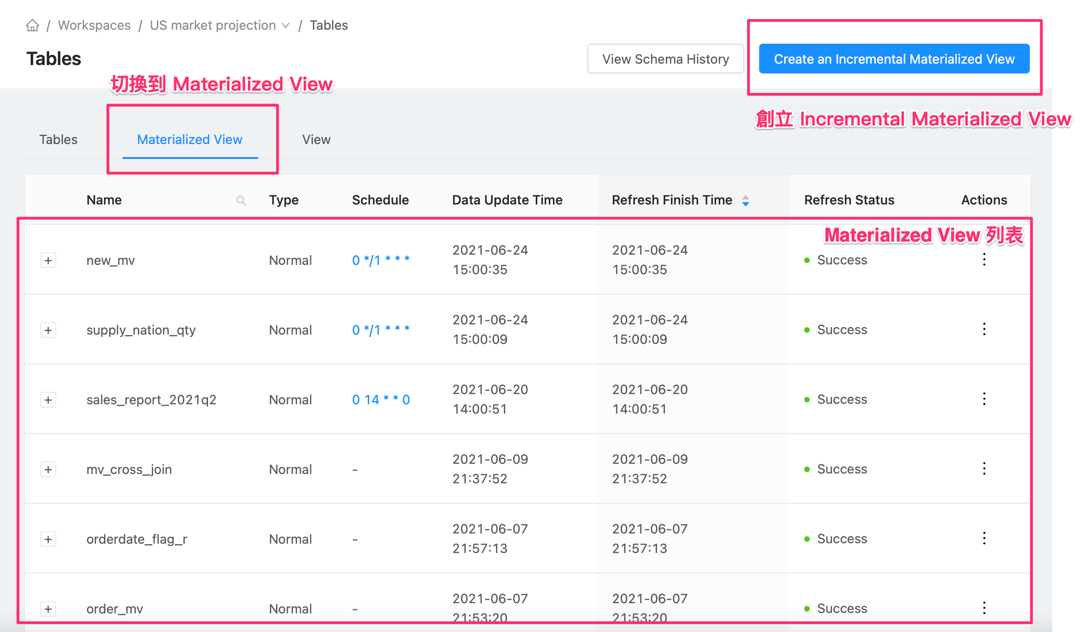The image size is (1080, 632).
Task: Click the Actions column header
Action: (984, 200)
